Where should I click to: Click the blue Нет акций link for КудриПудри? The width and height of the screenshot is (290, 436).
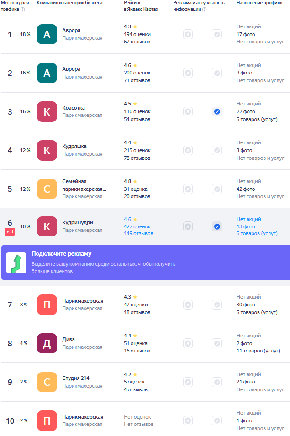(249, 220)
